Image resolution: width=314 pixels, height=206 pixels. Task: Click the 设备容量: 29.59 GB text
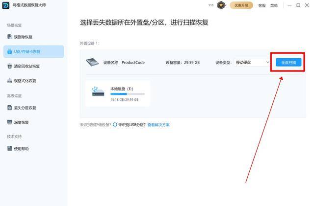[183, 63]
